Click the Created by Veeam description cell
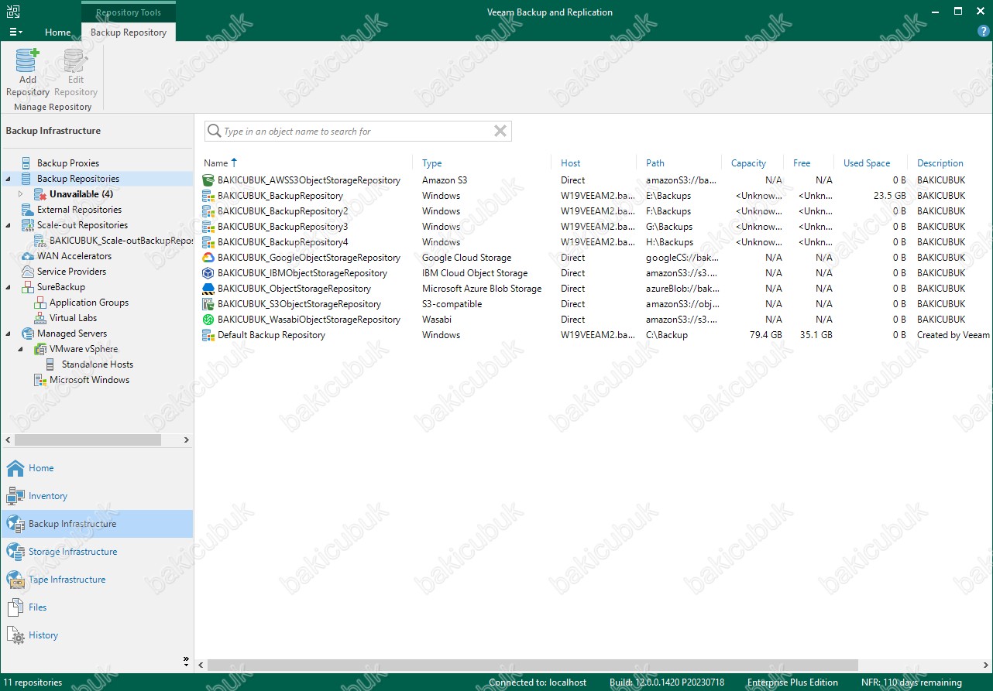Screen dimensions: 993x691 click(x=953, y=335)
